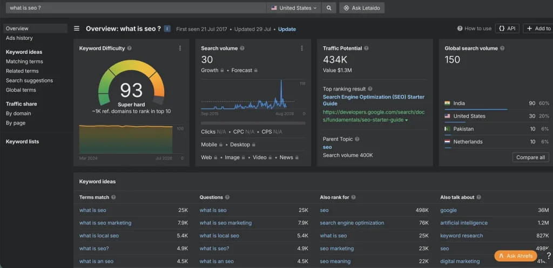Open the hamburger menu beside Overview title
Image resolution: width=553 pixels, height=268 pixels.
tap(77, 29)
